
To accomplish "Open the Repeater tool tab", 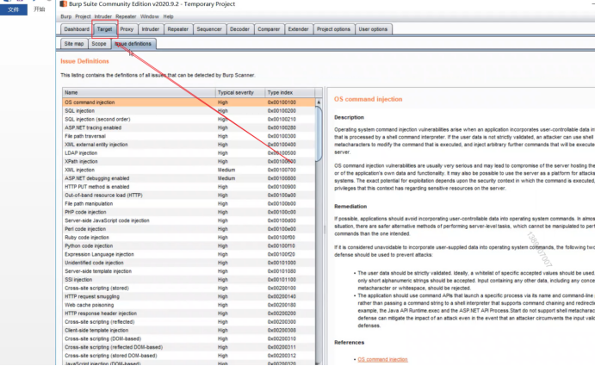I will (x=177, y=29).
